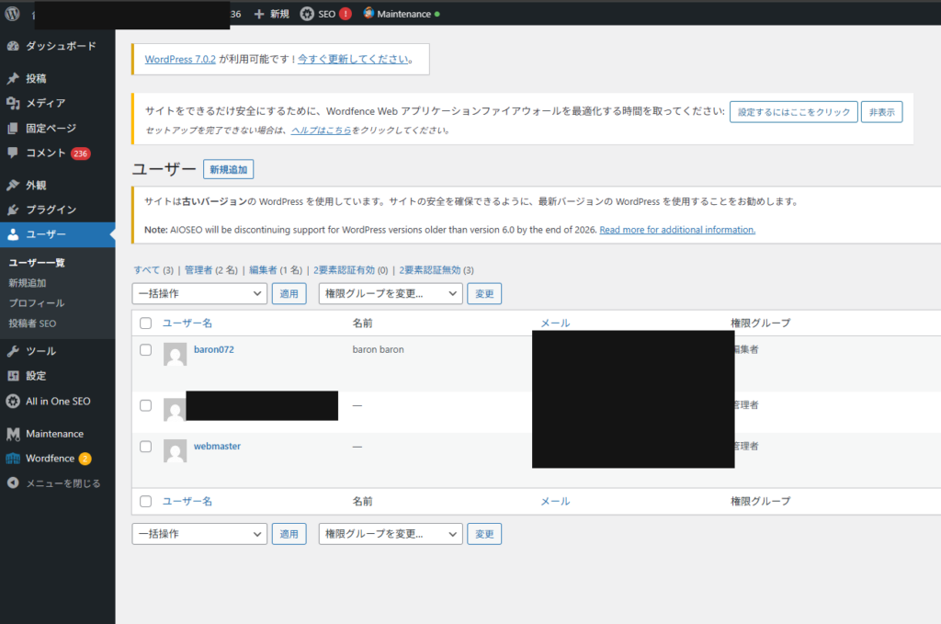The width and height of the screenshot is (941, 624).
Task: Click the Tools wrench icon
Action: (x=13, y=351)
